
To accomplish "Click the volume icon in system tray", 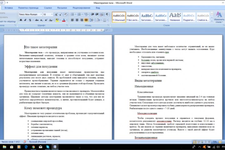I will pos(218,147).
